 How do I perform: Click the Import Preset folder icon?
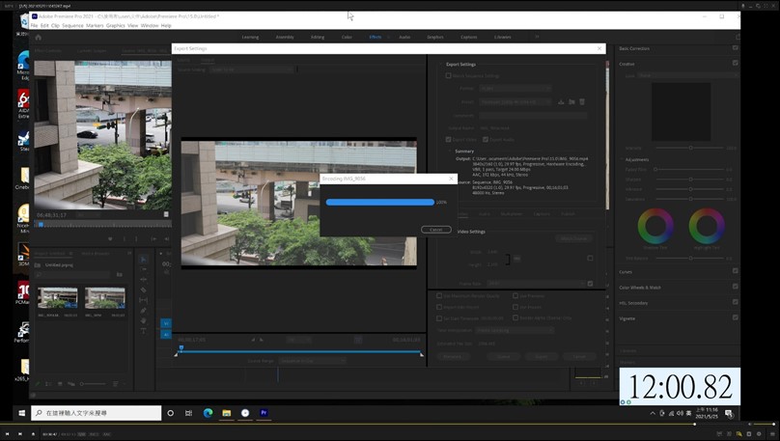571,101
